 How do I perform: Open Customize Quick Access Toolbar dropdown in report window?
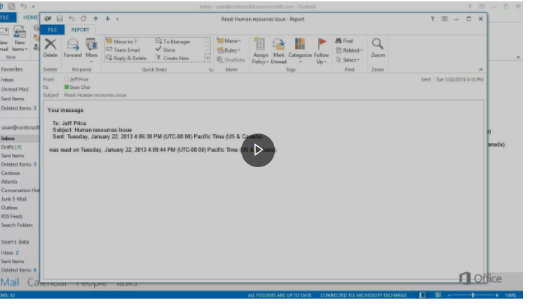[117, 19]
